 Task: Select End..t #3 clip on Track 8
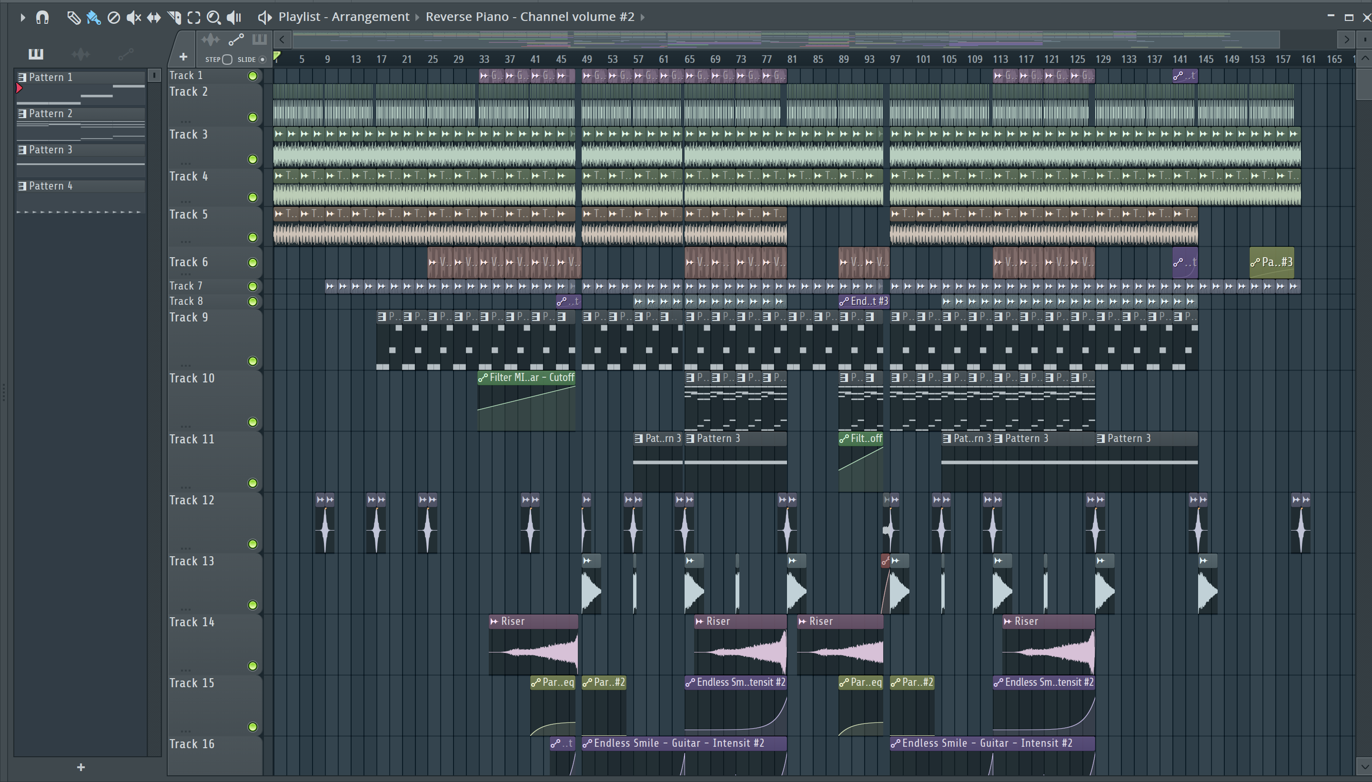[864, 301]
